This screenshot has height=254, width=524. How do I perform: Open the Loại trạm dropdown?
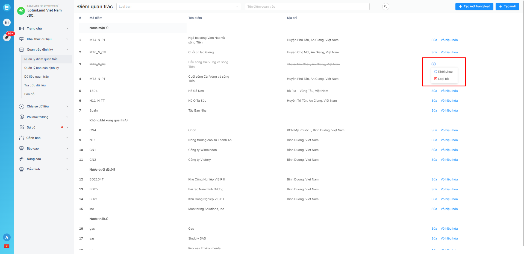179,7
